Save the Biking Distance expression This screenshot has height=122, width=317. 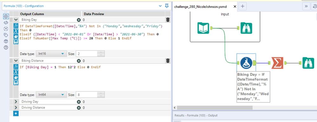pyautogui.click(x=16, y=83)
